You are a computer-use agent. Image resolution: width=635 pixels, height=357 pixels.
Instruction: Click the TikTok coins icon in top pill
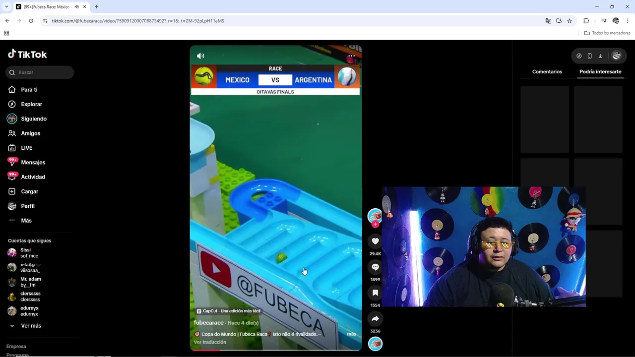tap(579, 56)
